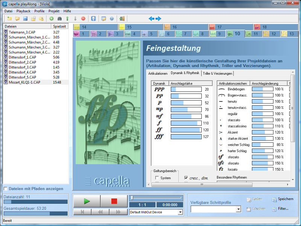Go to next step with blue right arrow
Viewport: 301px width, 226px height.
158,18
